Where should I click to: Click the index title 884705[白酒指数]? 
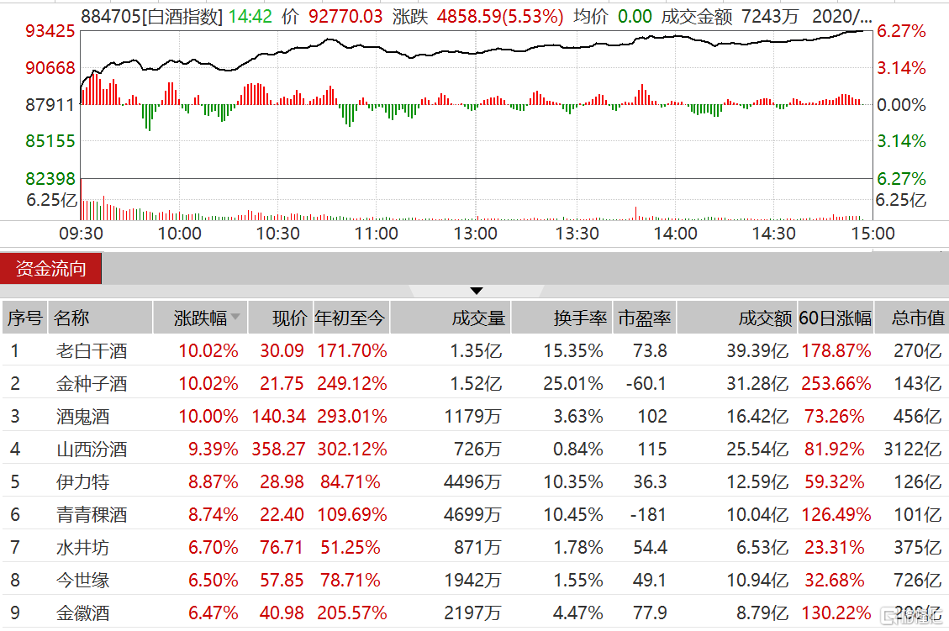click(152, 16)
